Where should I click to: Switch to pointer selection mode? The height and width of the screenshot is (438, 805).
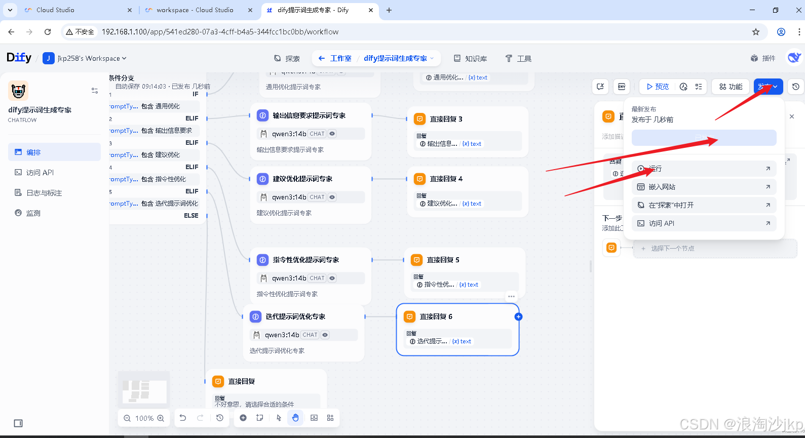[x=279, y=418]
